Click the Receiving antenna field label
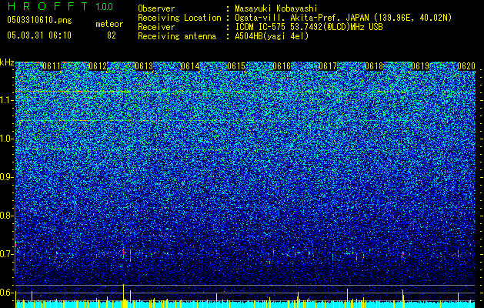 pyautogui.click(x=177, y=36)
